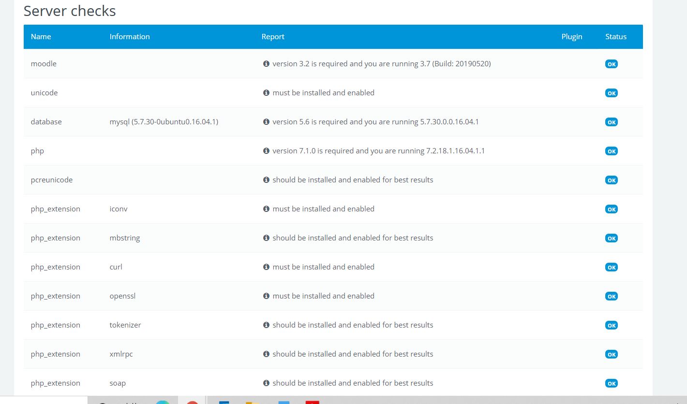687x404 pixels.
Task: Click the info icon in the php row
Action: point(266,150)
